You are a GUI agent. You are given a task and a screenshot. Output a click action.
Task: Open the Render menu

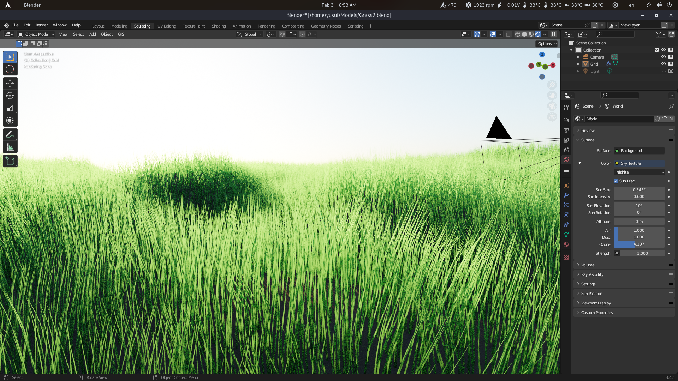[42, 25]
